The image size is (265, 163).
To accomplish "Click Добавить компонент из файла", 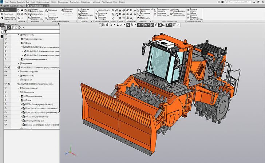I will pyautogui.click(x=36, y=10).
